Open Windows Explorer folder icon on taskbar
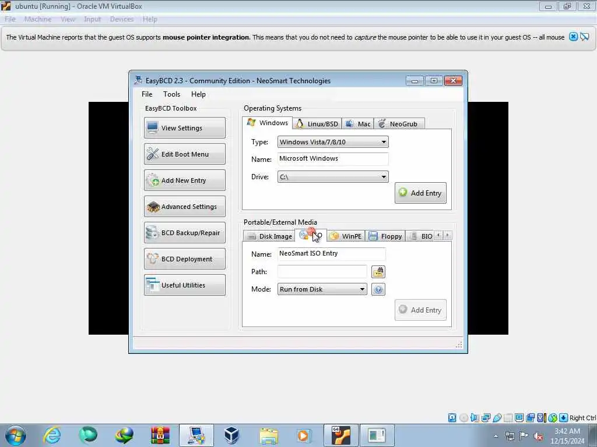Screen dimensions: 597x447 268,435
